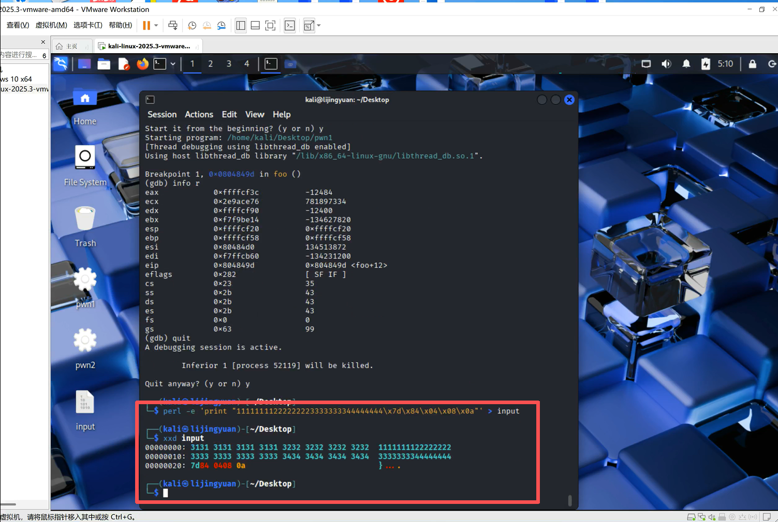Image resolution: width=778 pixels, height=522 pixels.
Task: Open the Kali applications menu dragon icon
Action: coord(61,64)
